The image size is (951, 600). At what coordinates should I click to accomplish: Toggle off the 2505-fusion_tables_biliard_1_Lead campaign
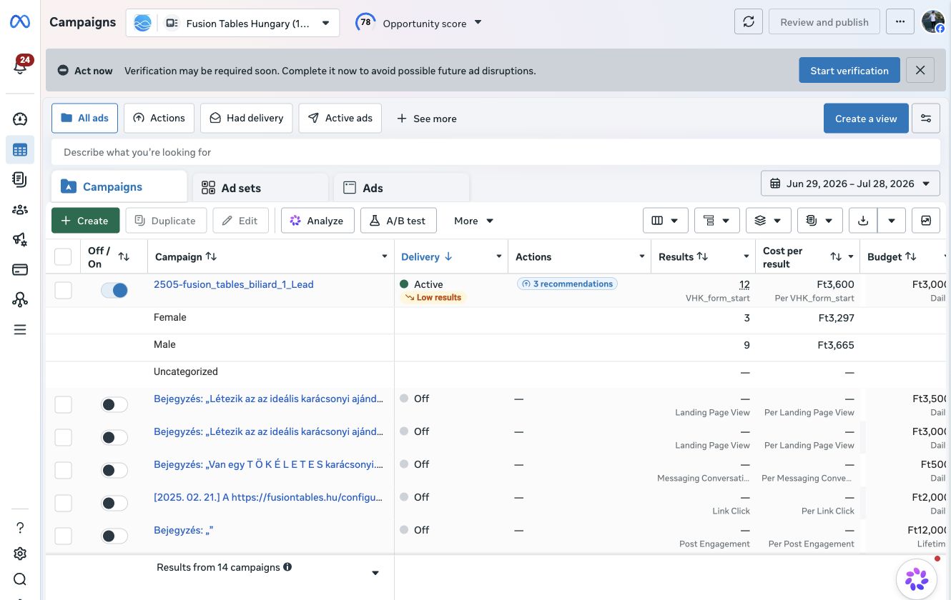coord(114,290)
